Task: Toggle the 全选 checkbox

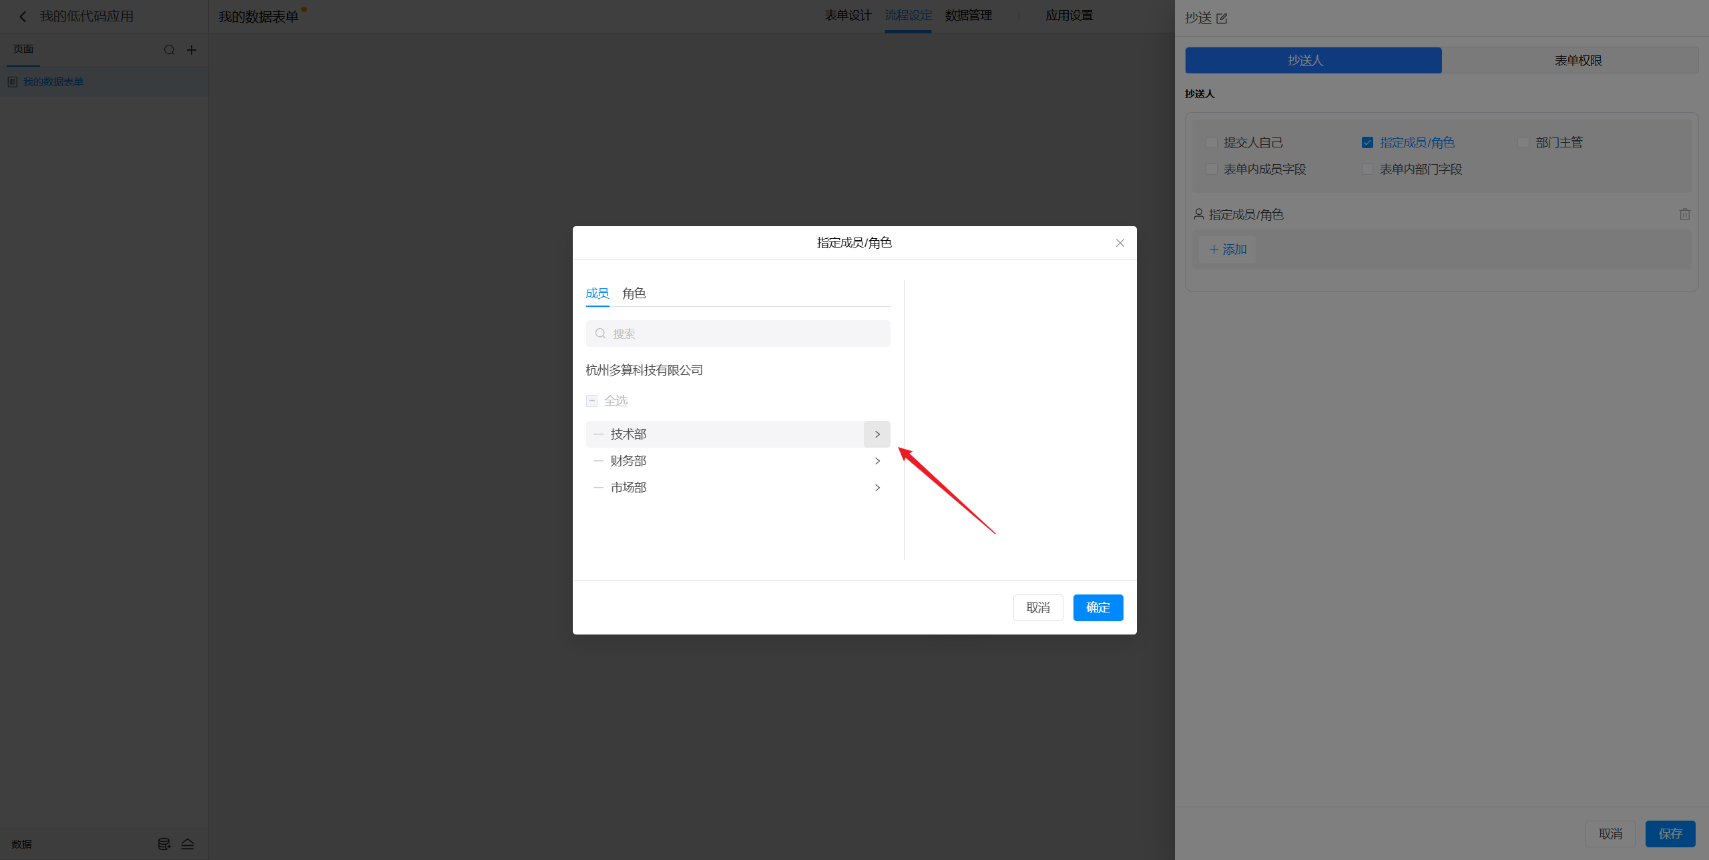Action: [x=591, y=401]
